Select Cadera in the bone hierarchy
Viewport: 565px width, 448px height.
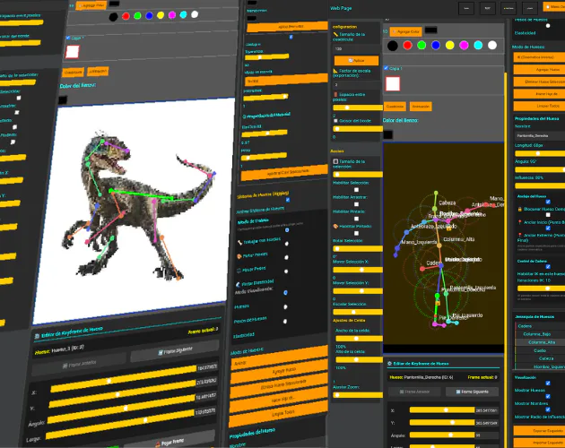click(540, 326)
